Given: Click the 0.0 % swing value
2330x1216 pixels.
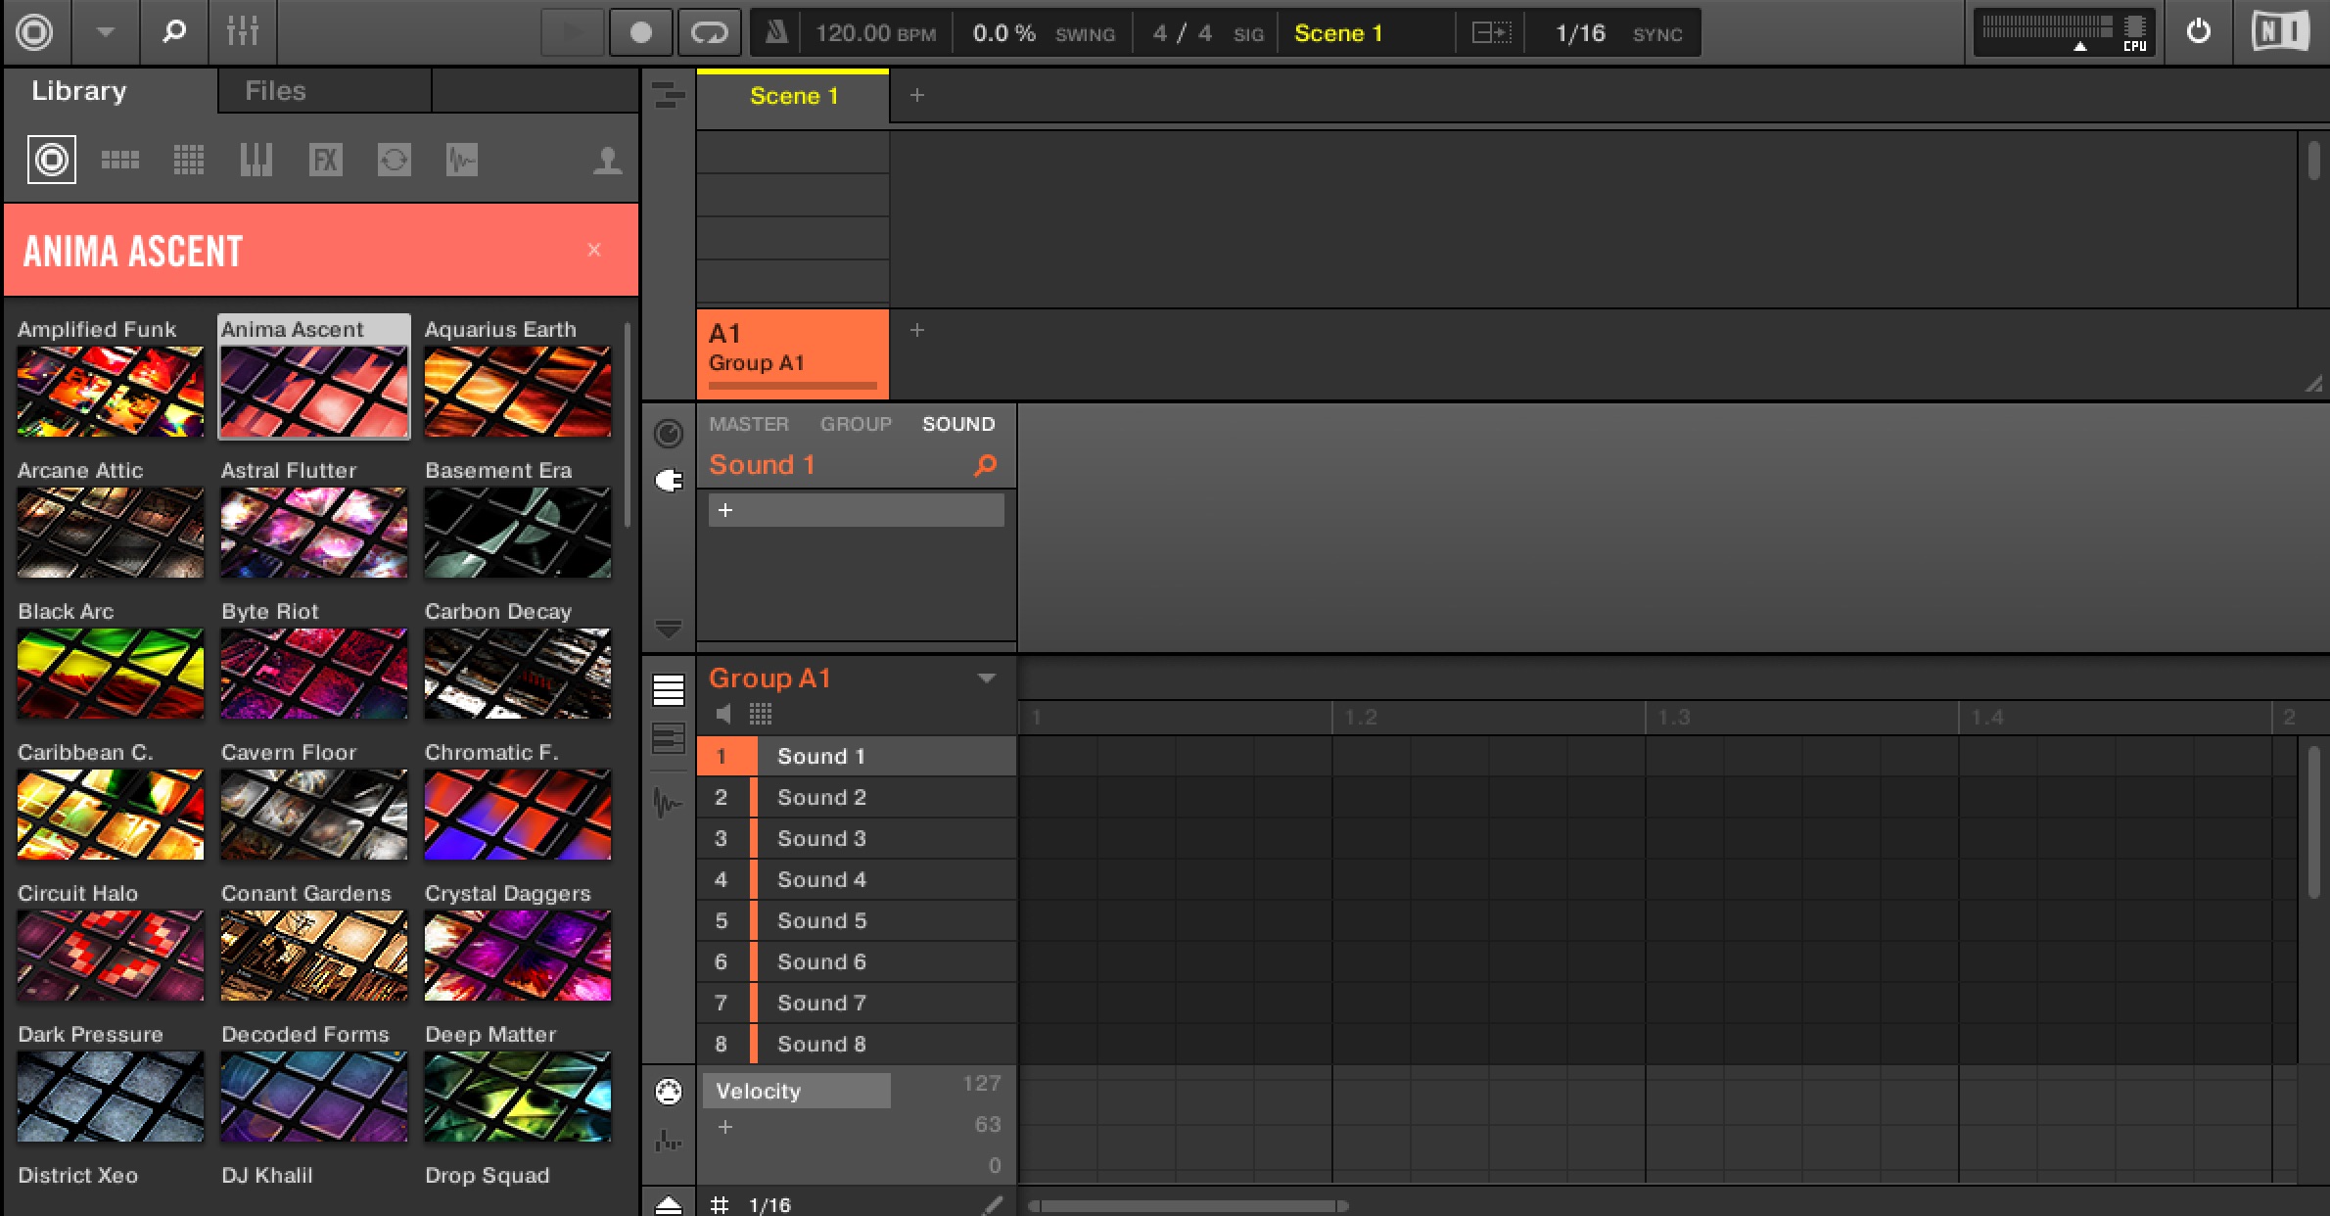Looking at the screenshot, I should [1003, 33].
